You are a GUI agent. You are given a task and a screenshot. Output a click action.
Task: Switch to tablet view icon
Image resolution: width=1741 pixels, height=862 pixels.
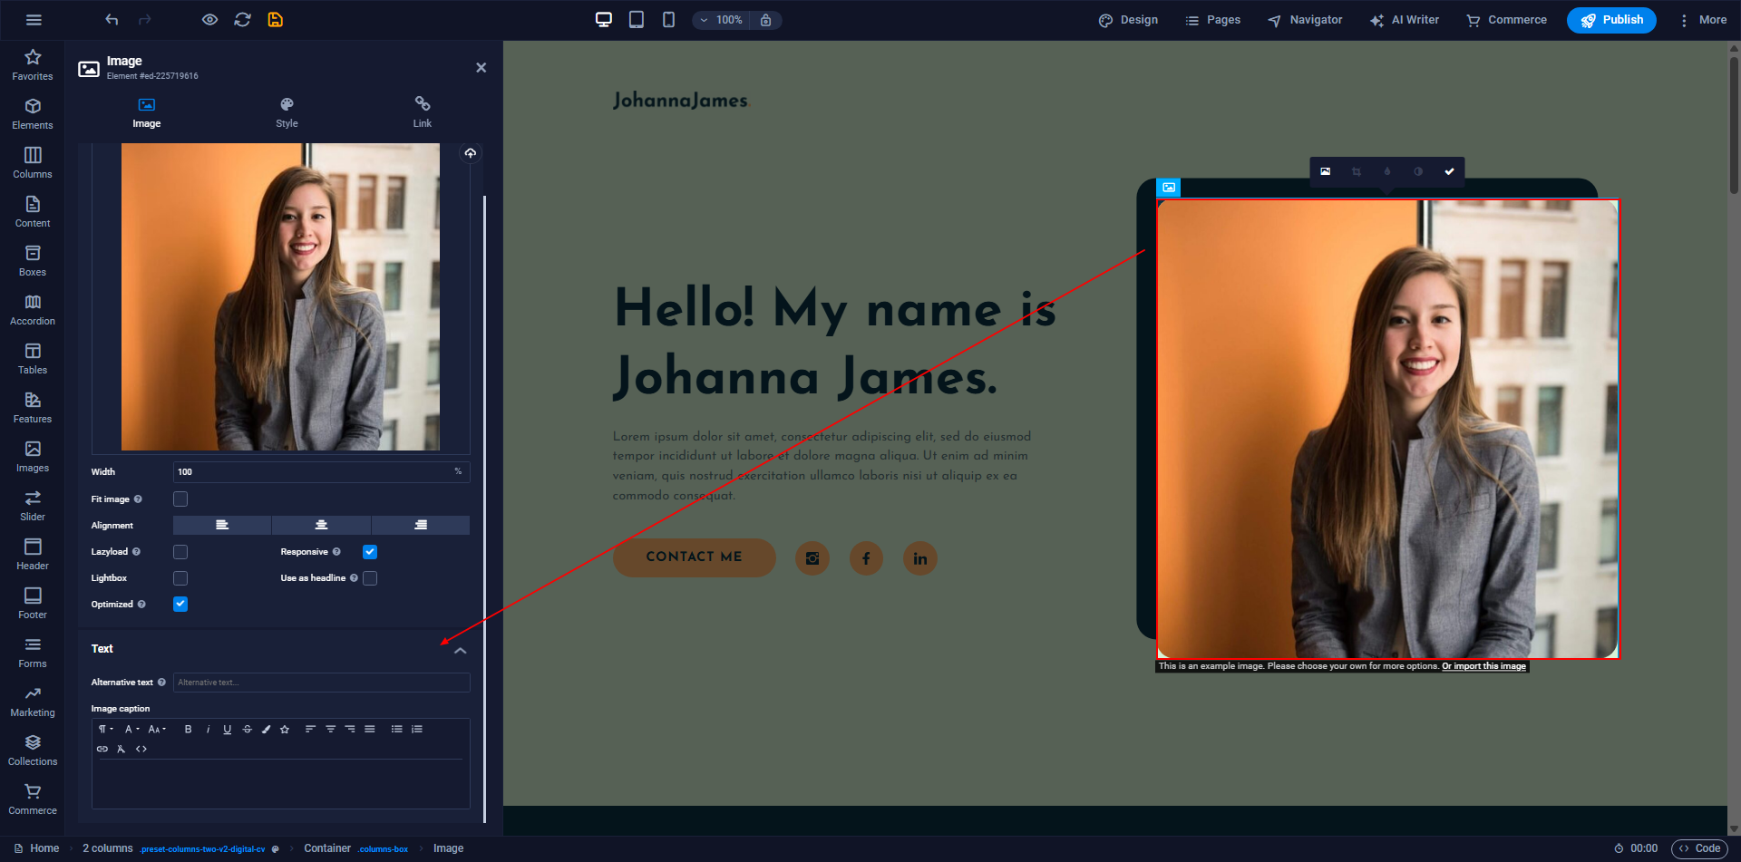637,20
